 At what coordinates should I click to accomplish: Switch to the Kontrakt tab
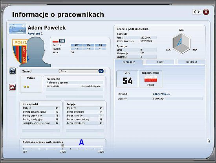click(x=192, y=62)
